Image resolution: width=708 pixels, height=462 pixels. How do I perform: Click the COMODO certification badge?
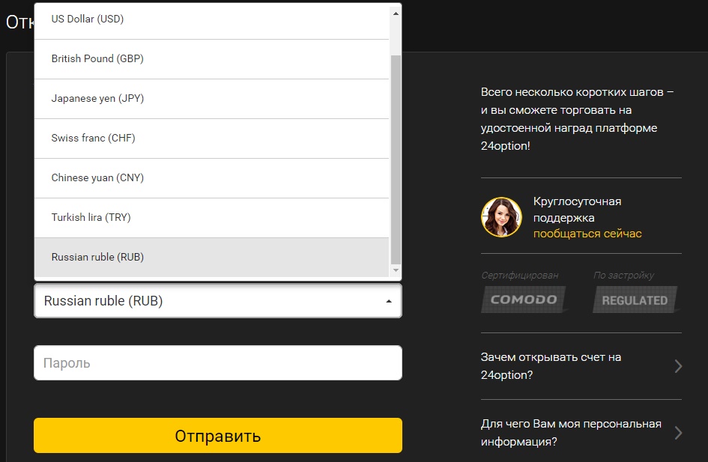point(524,300)
